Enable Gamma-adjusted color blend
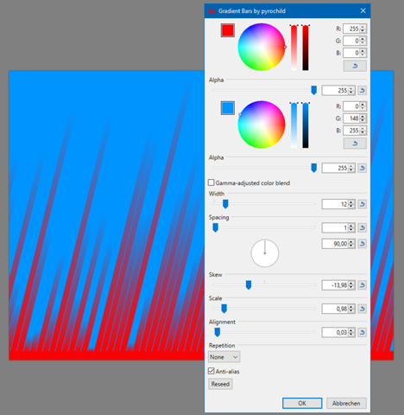The width and height of the screenshot is (404, 415). (x=211, y=182)
